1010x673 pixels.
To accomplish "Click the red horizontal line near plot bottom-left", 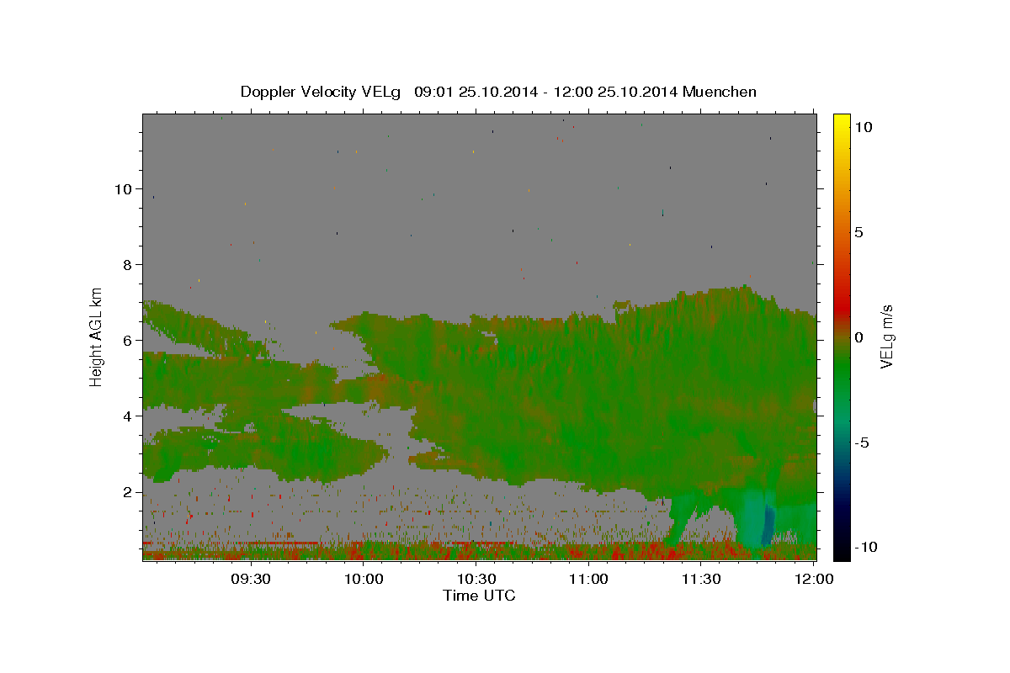I will tap(231, 543).
